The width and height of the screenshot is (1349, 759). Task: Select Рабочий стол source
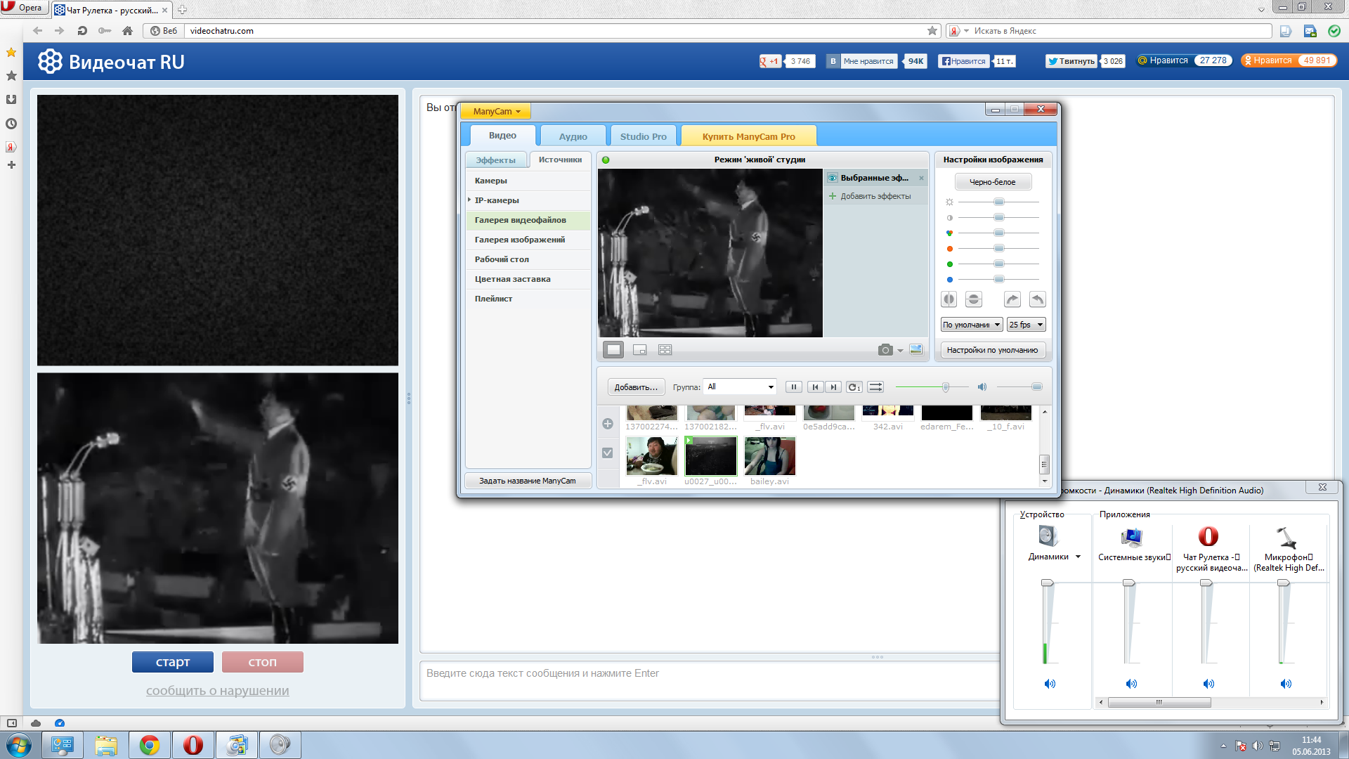click(x=528, y=259)
